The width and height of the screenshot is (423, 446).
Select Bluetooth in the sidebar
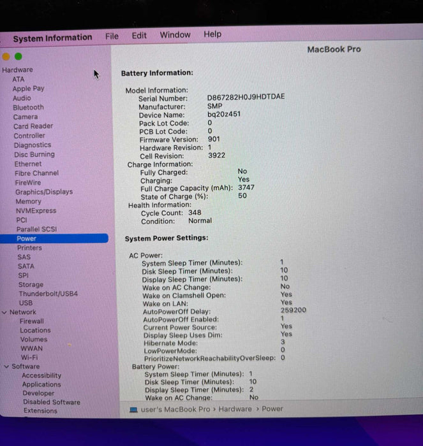(x=28, y=108)
